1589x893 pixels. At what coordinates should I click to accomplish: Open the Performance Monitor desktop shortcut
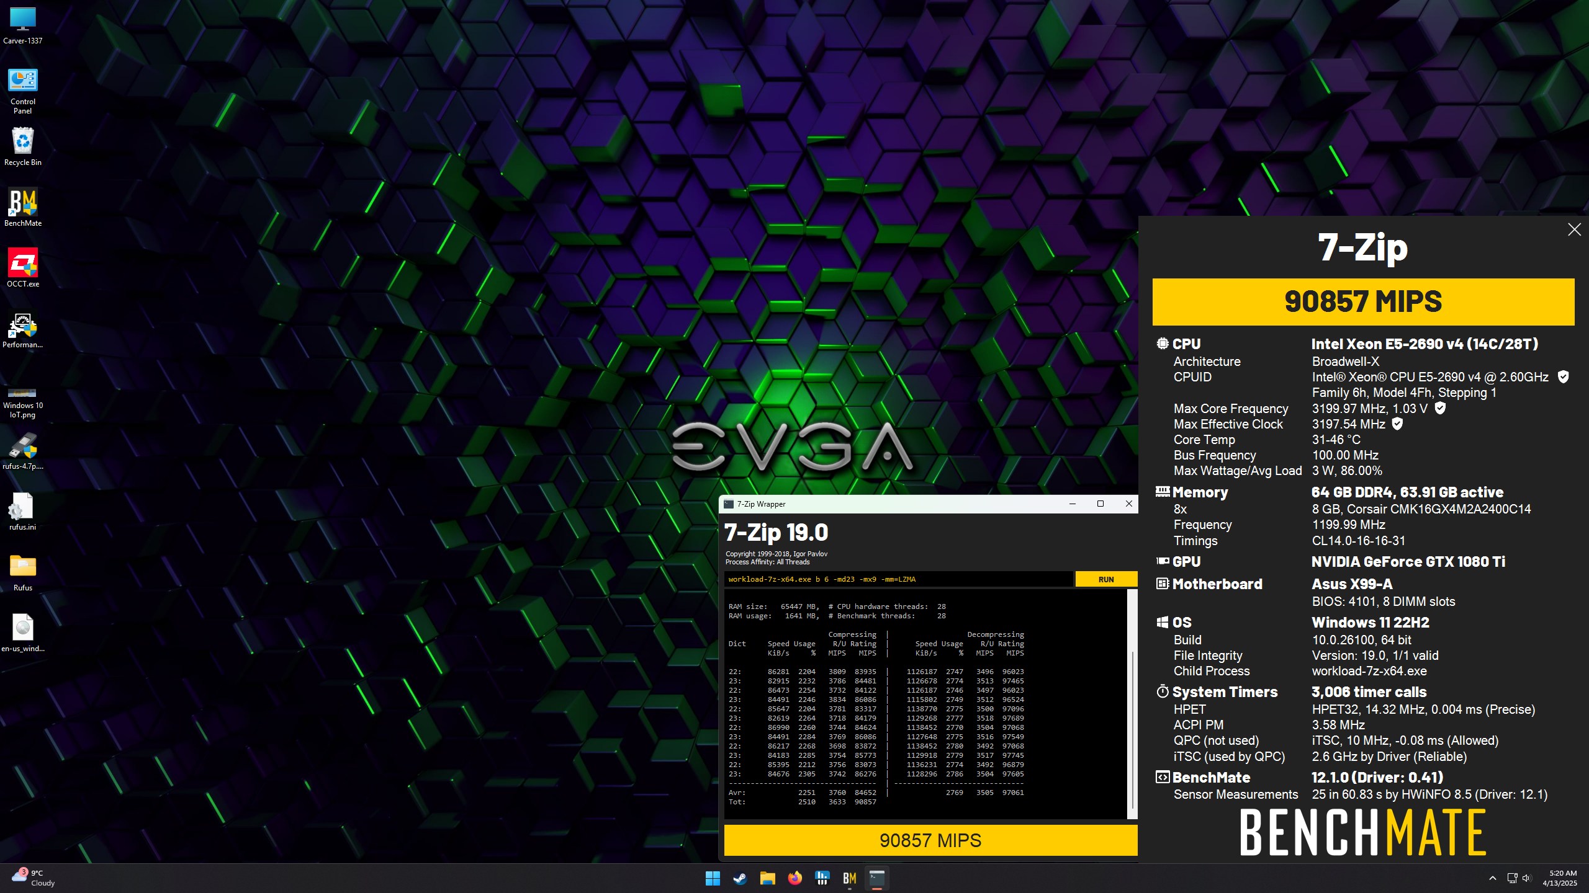[x=23, y=329]
